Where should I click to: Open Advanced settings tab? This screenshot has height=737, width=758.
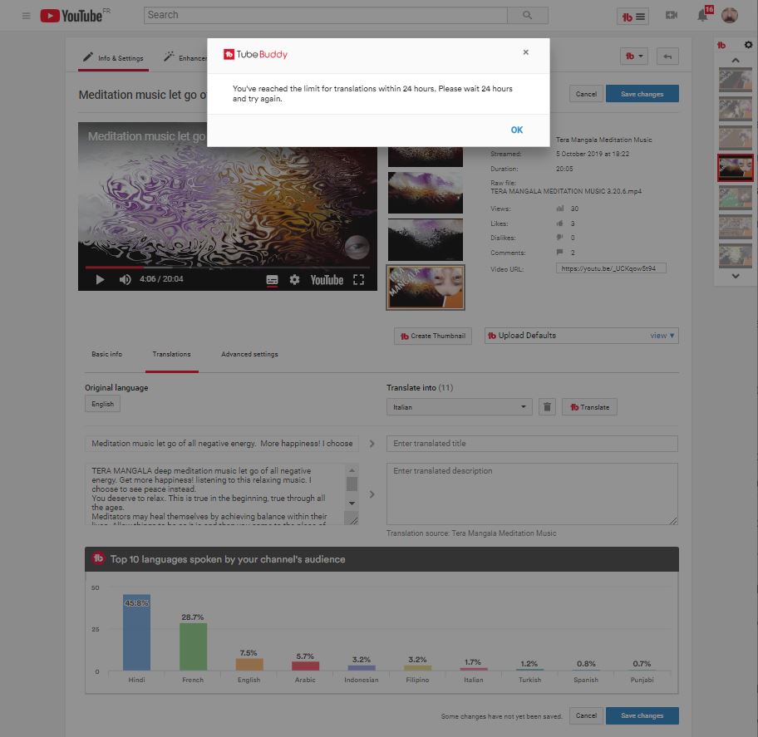coord(249,354)
